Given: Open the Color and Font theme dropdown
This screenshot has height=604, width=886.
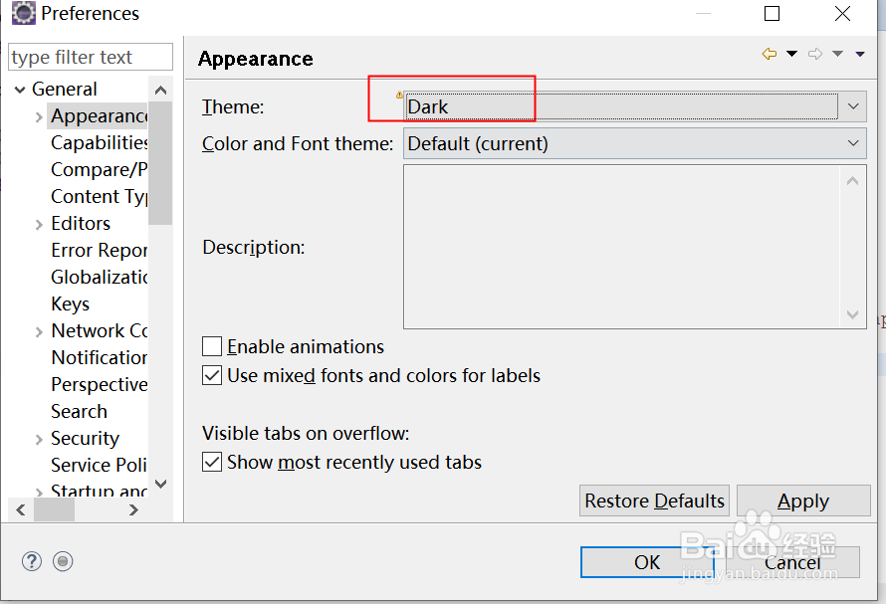Looking at the screenshot, I should pos(853,143).
